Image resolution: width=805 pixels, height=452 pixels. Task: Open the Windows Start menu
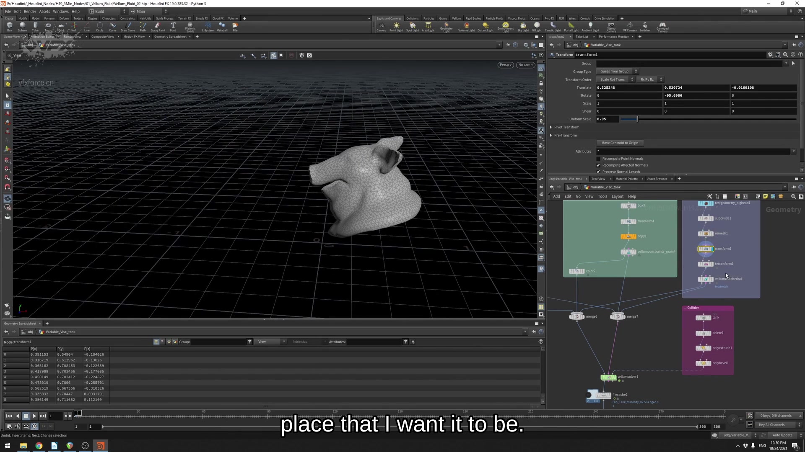(7, 446)
